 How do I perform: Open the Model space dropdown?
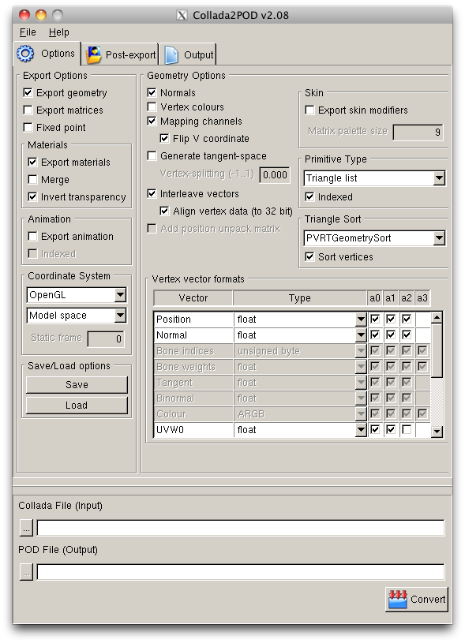tap(77, 316)
